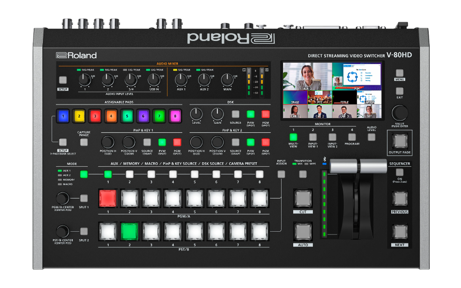Push the VALUE enter knob
The height and width of the screenshot is (288, 461).
[400, 113]
